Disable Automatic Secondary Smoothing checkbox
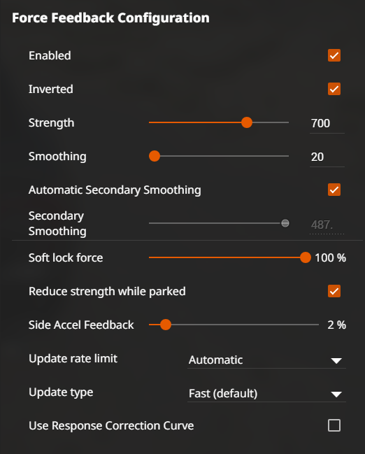Viewport: 365px width, 454px height. pyautogui.click(x=334, y=190)
